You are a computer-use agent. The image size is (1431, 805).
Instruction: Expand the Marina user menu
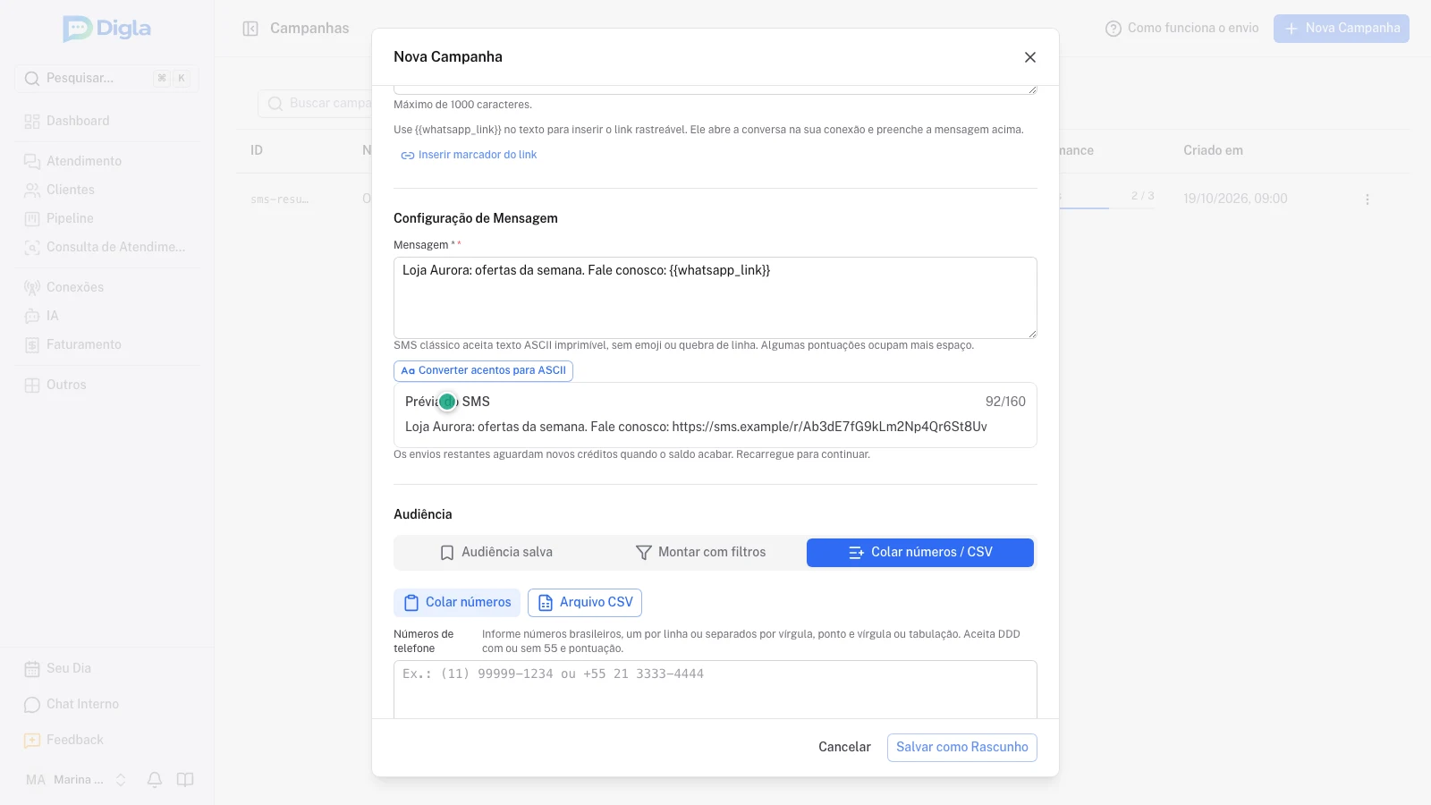click(x=76, y=780)
